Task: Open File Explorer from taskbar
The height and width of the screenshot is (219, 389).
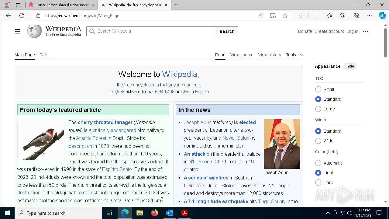Action: click(139, 213)
